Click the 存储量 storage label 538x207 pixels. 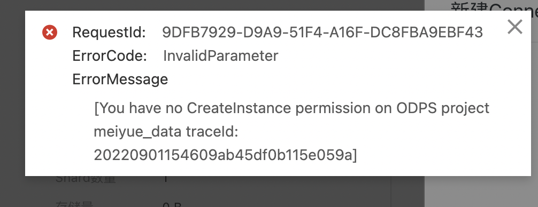(x=74, y=205)
